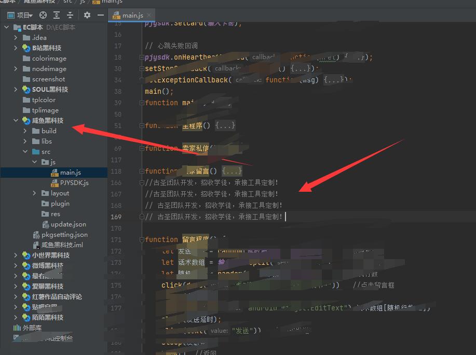Viewport: 476px width, 355px height.
Task: Click the pkgsetting.json file icon
Action: coord(36,235)
